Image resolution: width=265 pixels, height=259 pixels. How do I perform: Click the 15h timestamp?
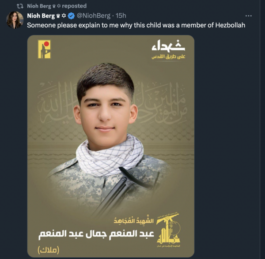[121, 16]
